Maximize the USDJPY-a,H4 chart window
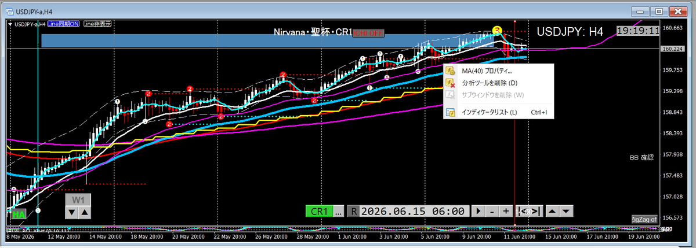Image resolution: width=696 pixels, height=248 pixels. click(659, 10)
